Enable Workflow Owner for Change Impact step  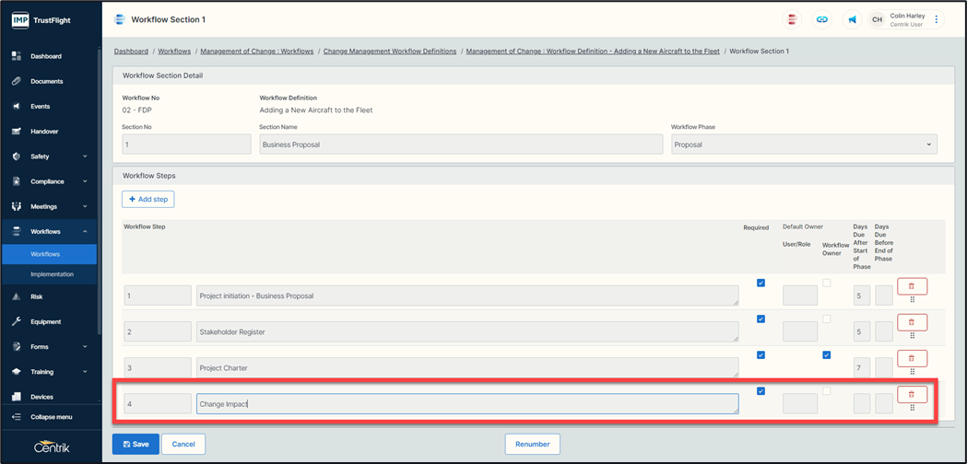coord(826,391)
